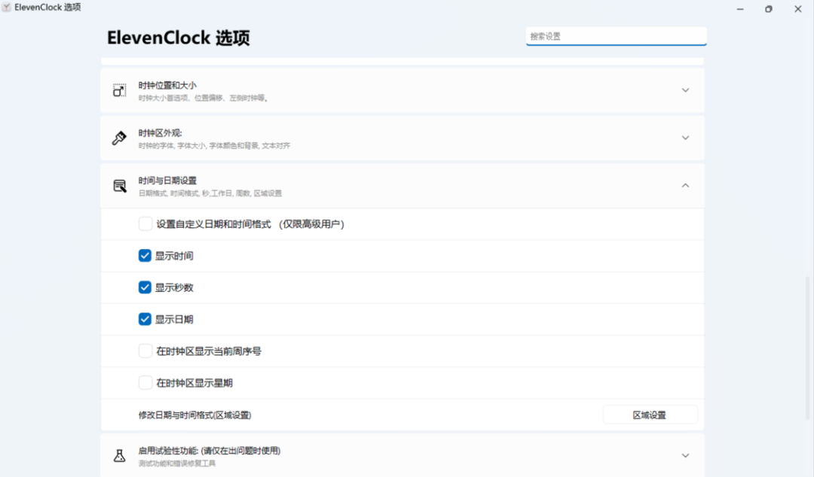
Task: Click the experimental features flask icon
Action: pyautogui.click(x=119, y=456)
